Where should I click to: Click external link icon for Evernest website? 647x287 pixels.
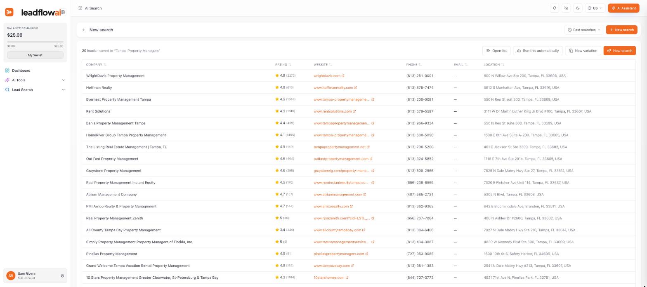[x=373, y=99]
